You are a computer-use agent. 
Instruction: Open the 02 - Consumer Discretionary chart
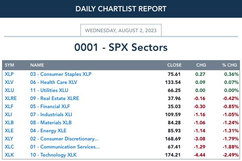64,139
